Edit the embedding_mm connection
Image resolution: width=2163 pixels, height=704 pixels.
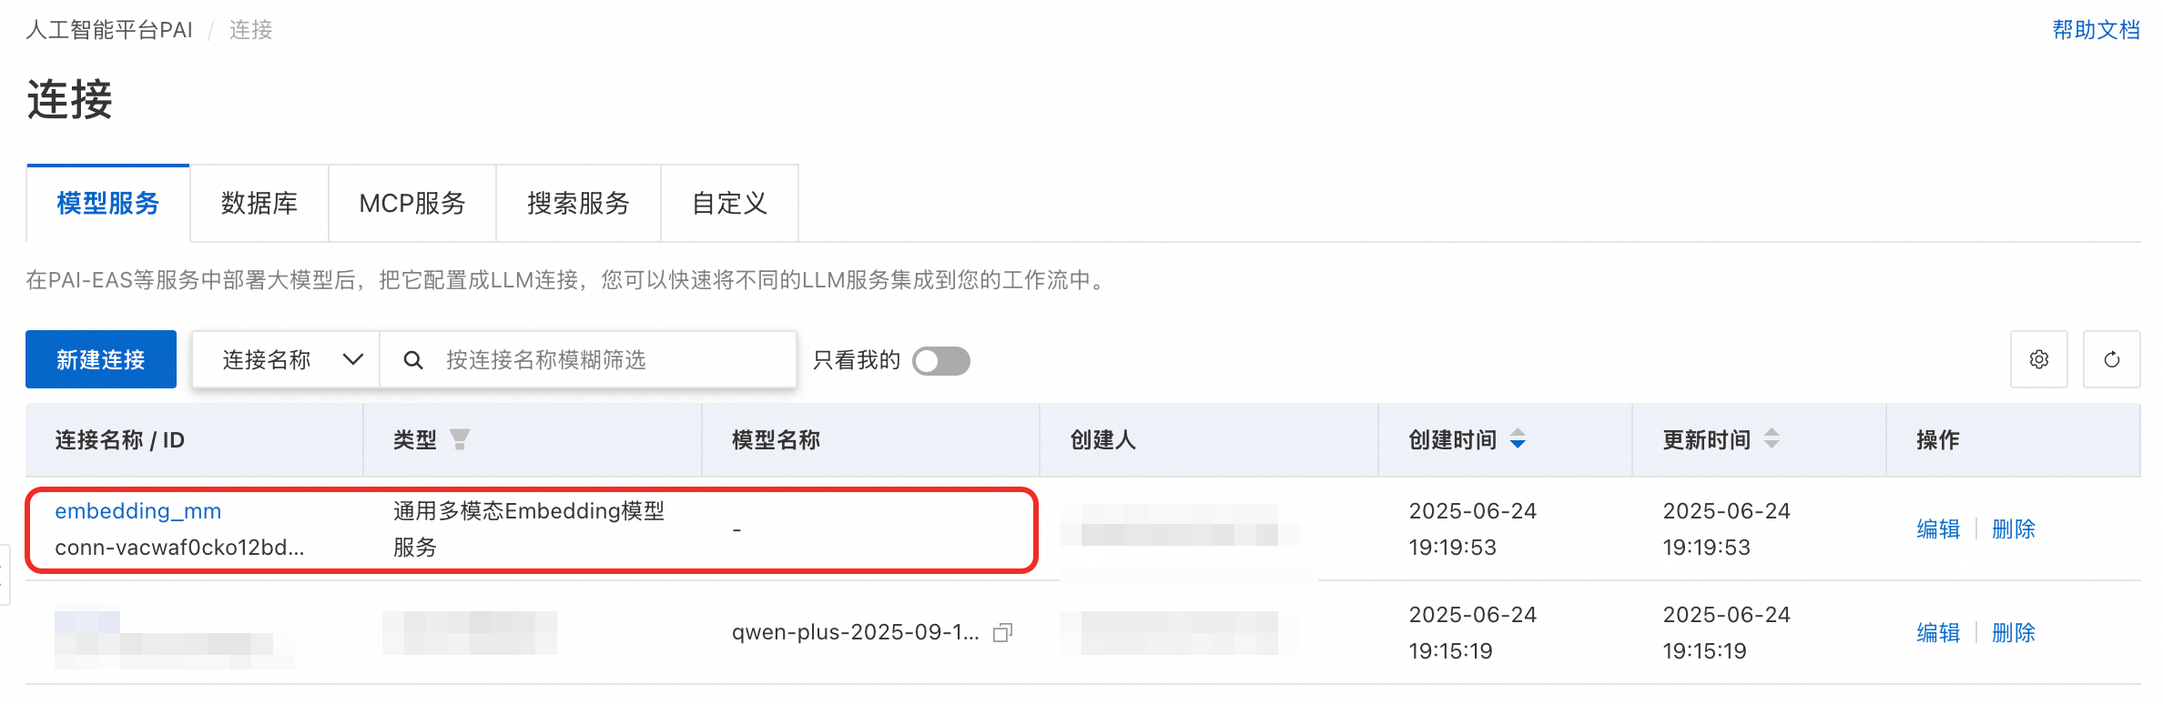coord(1938,528)
